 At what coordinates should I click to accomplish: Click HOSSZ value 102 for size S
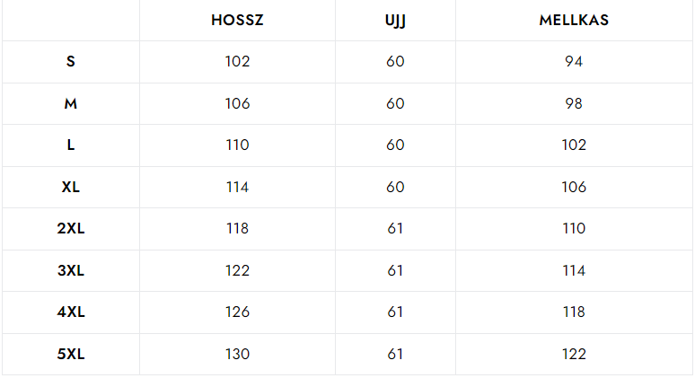pyautogui.click(x=237, y=62)
